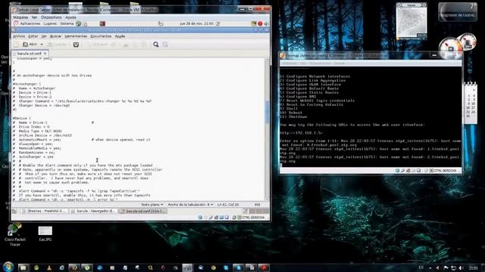The image size is (485, 272).
Task: Open the Windows Start menu orb
Action: coord(8,267)
